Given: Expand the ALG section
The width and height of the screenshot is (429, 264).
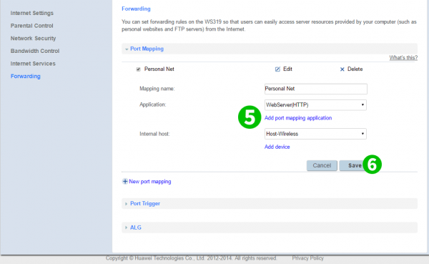Looking at the screenshot, I should [x=270, y=228].
